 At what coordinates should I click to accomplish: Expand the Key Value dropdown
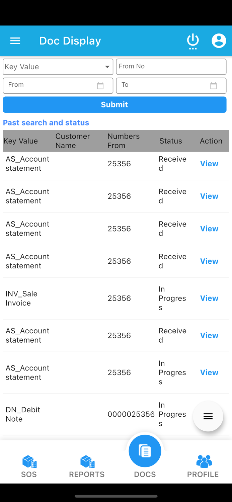point(107,67)
